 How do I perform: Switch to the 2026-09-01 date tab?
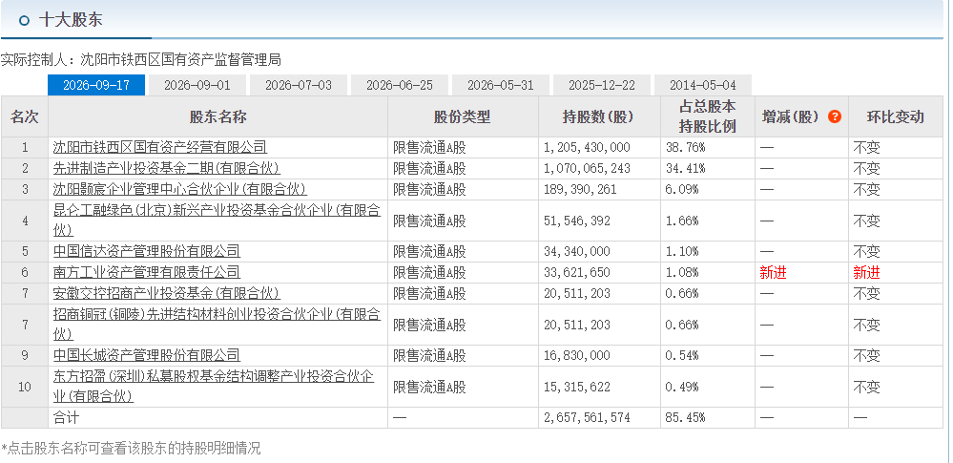pyautogui.click(x=197, y=85)
